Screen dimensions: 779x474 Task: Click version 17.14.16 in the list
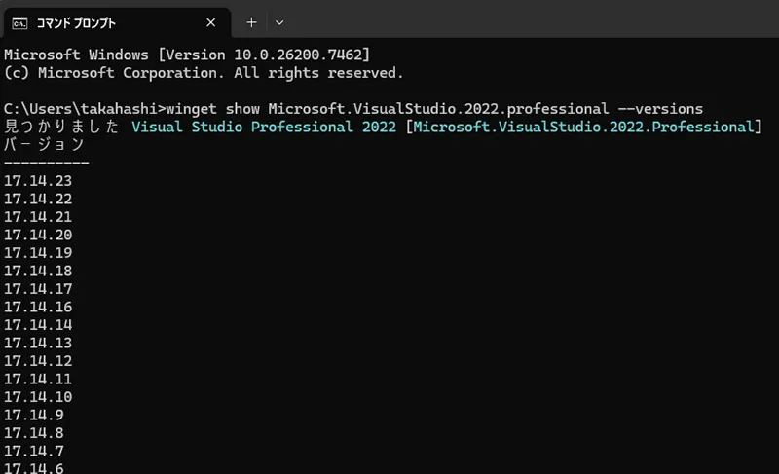click(x=38, y=307)
